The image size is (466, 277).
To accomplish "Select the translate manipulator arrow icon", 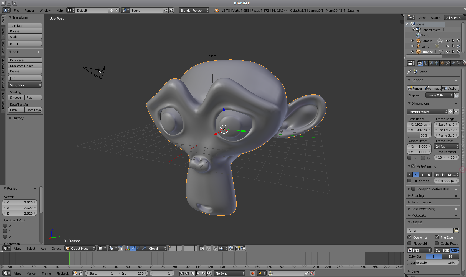I will 133,248.
